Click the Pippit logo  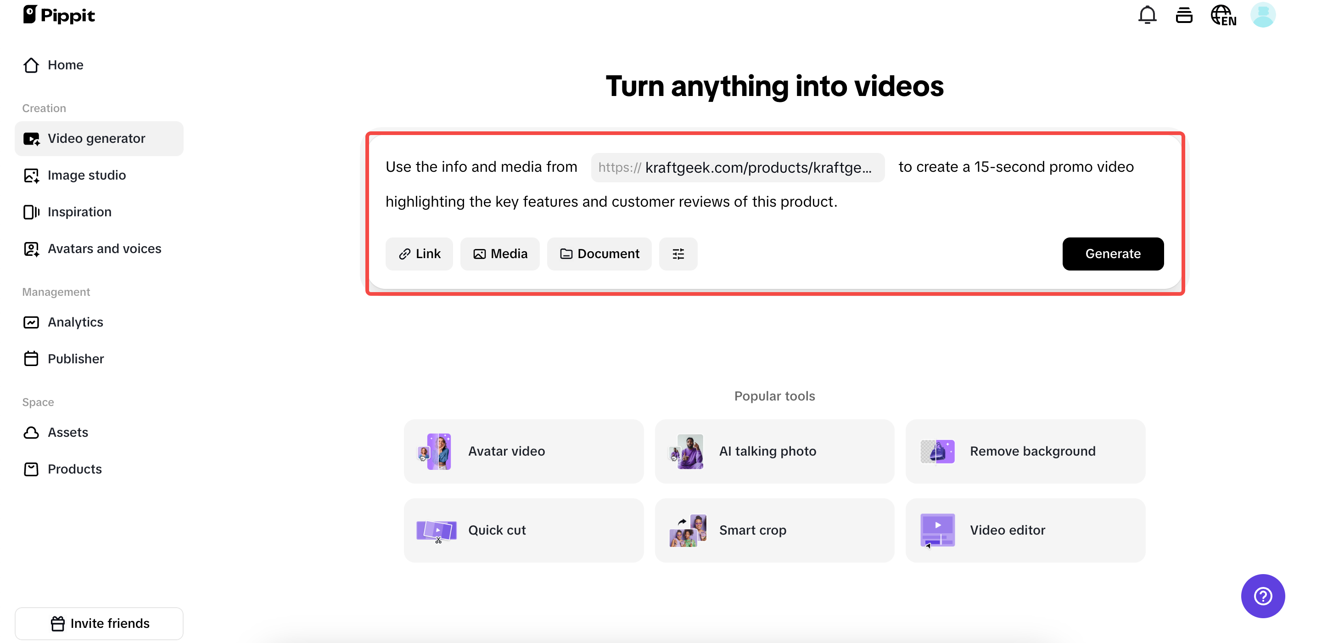(59, 14)
